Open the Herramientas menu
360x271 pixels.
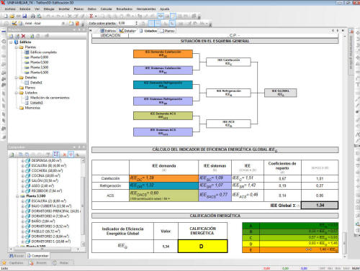146,9
